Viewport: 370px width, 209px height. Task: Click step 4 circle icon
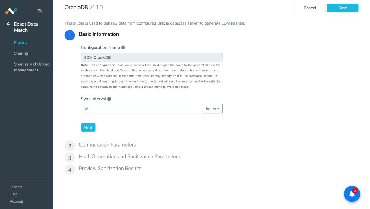pos(70,170)
